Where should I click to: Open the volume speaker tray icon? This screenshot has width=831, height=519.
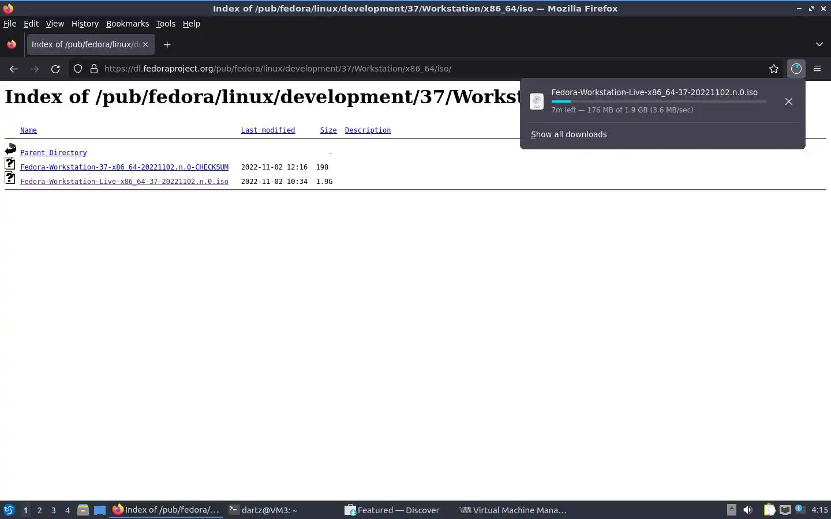point(748,510)
